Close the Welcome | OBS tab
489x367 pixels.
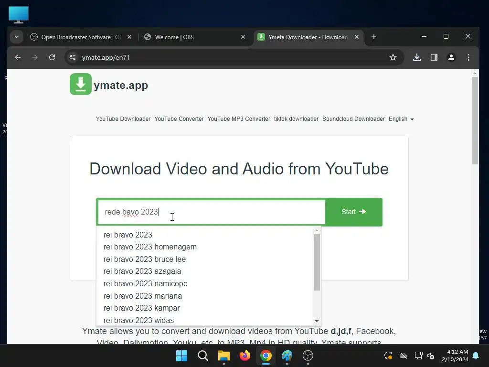coord(243,37)
